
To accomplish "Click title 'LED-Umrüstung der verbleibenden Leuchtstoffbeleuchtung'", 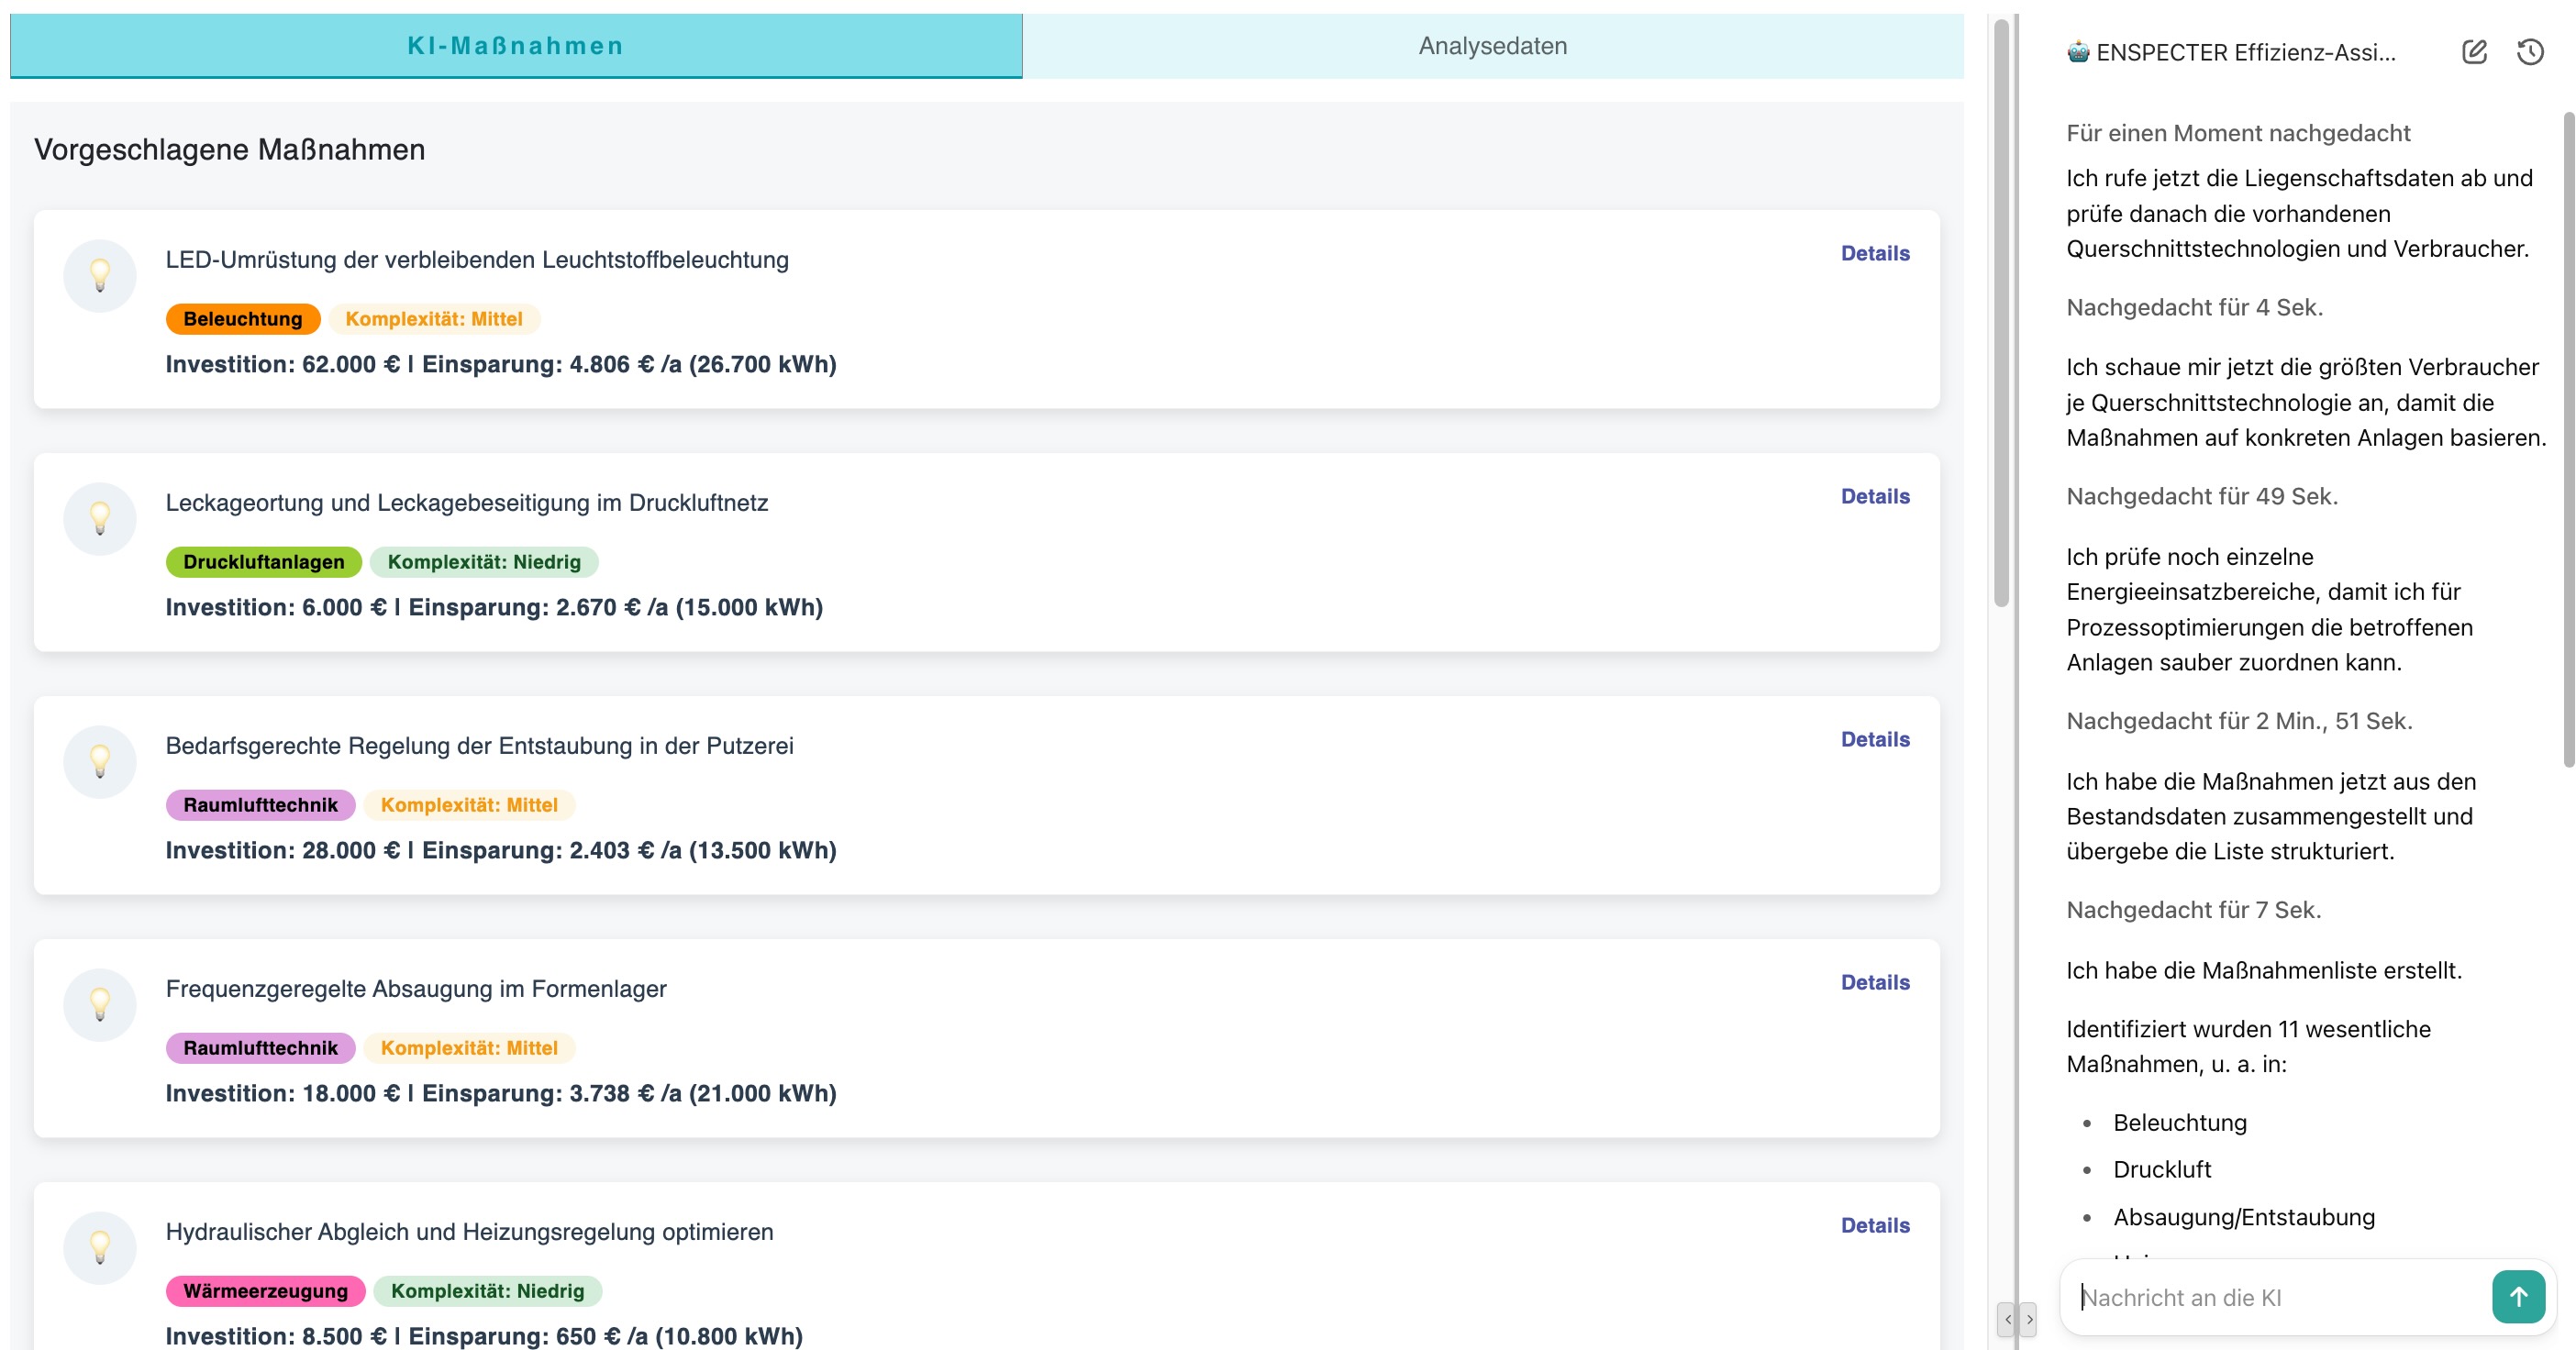I will point(477,260).
